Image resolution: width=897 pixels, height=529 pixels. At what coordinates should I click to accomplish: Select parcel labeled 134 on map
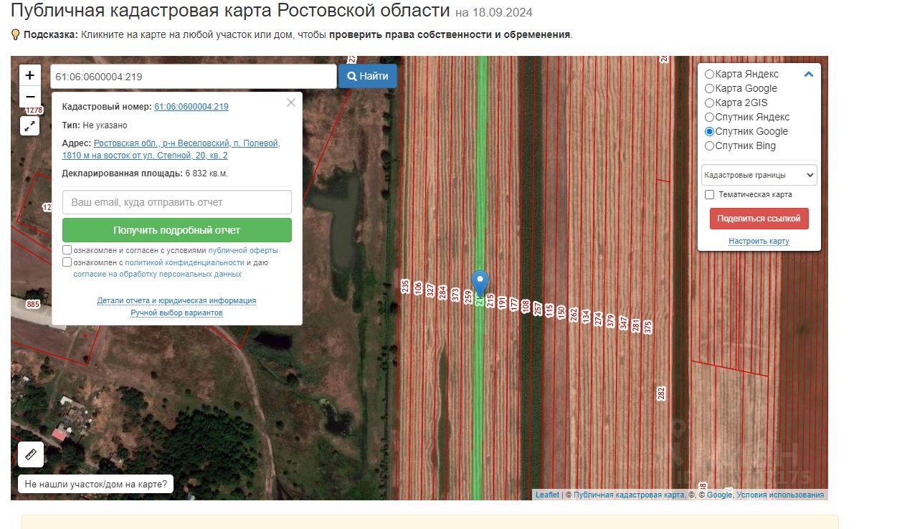tap(586, 316)
